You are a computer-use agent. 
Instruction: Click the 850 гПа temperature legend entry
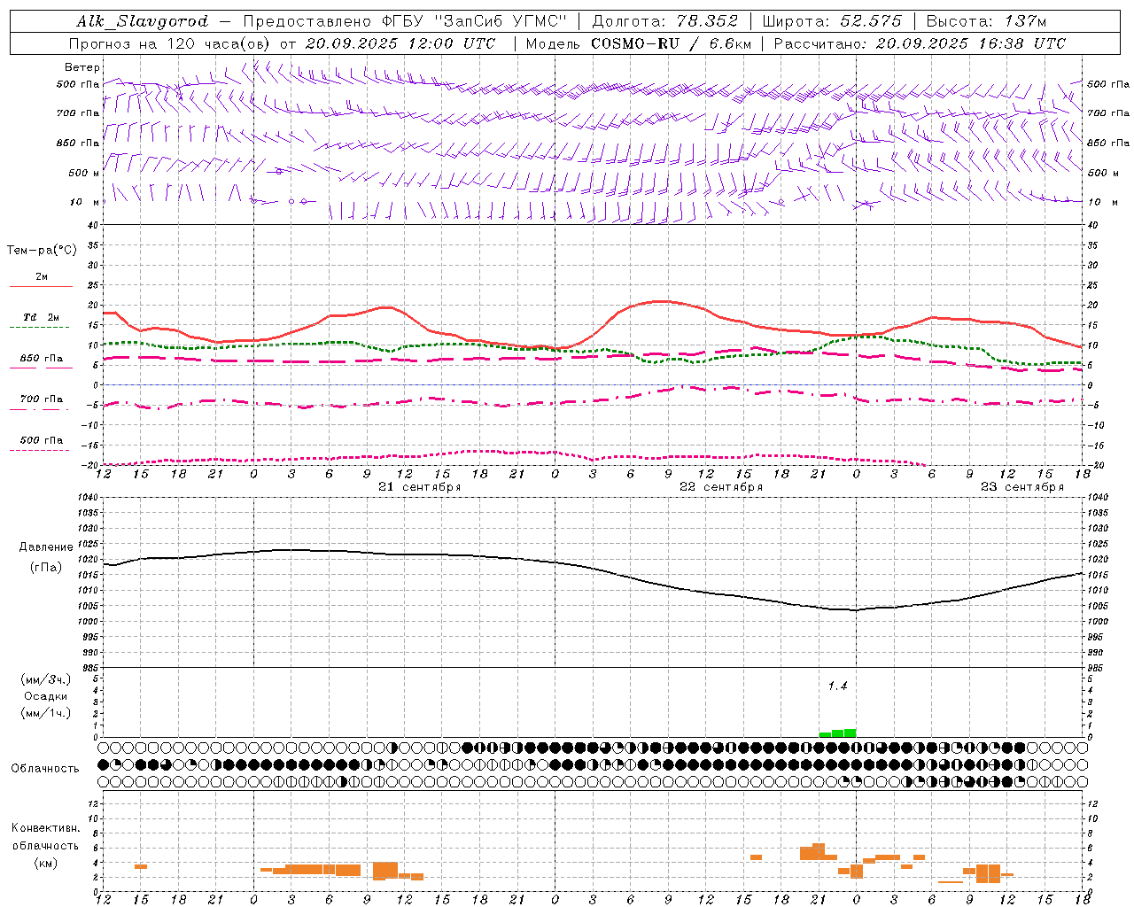coord(42,359)
